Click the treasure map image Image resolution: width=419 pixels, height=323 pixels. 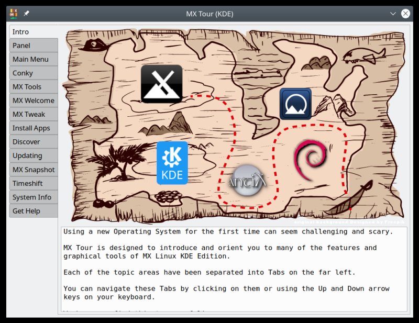[234, 125]
